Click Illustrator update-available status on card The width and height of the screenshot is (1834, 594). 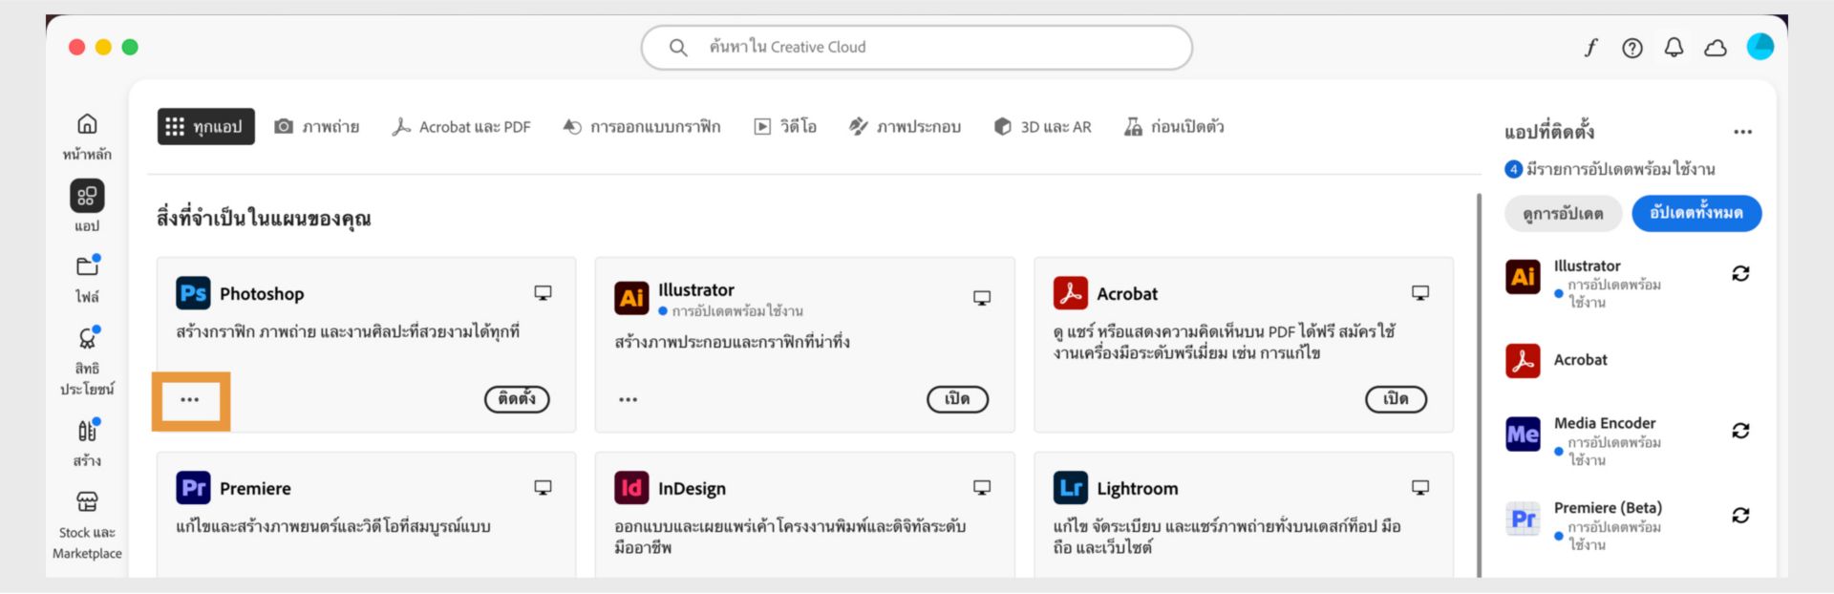click(x=731, y=311)
